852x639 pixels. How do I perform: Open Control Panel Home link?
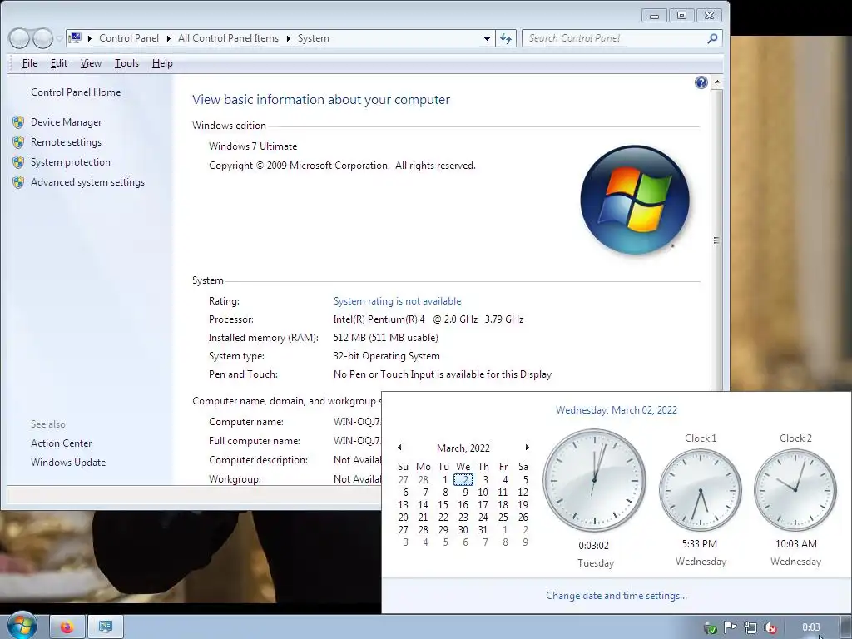(x=76, y=92)
